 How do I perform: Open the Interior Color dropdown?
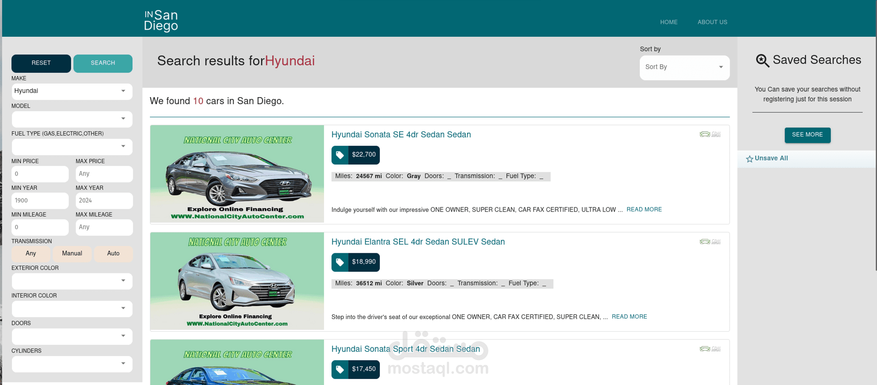point(72,308)
